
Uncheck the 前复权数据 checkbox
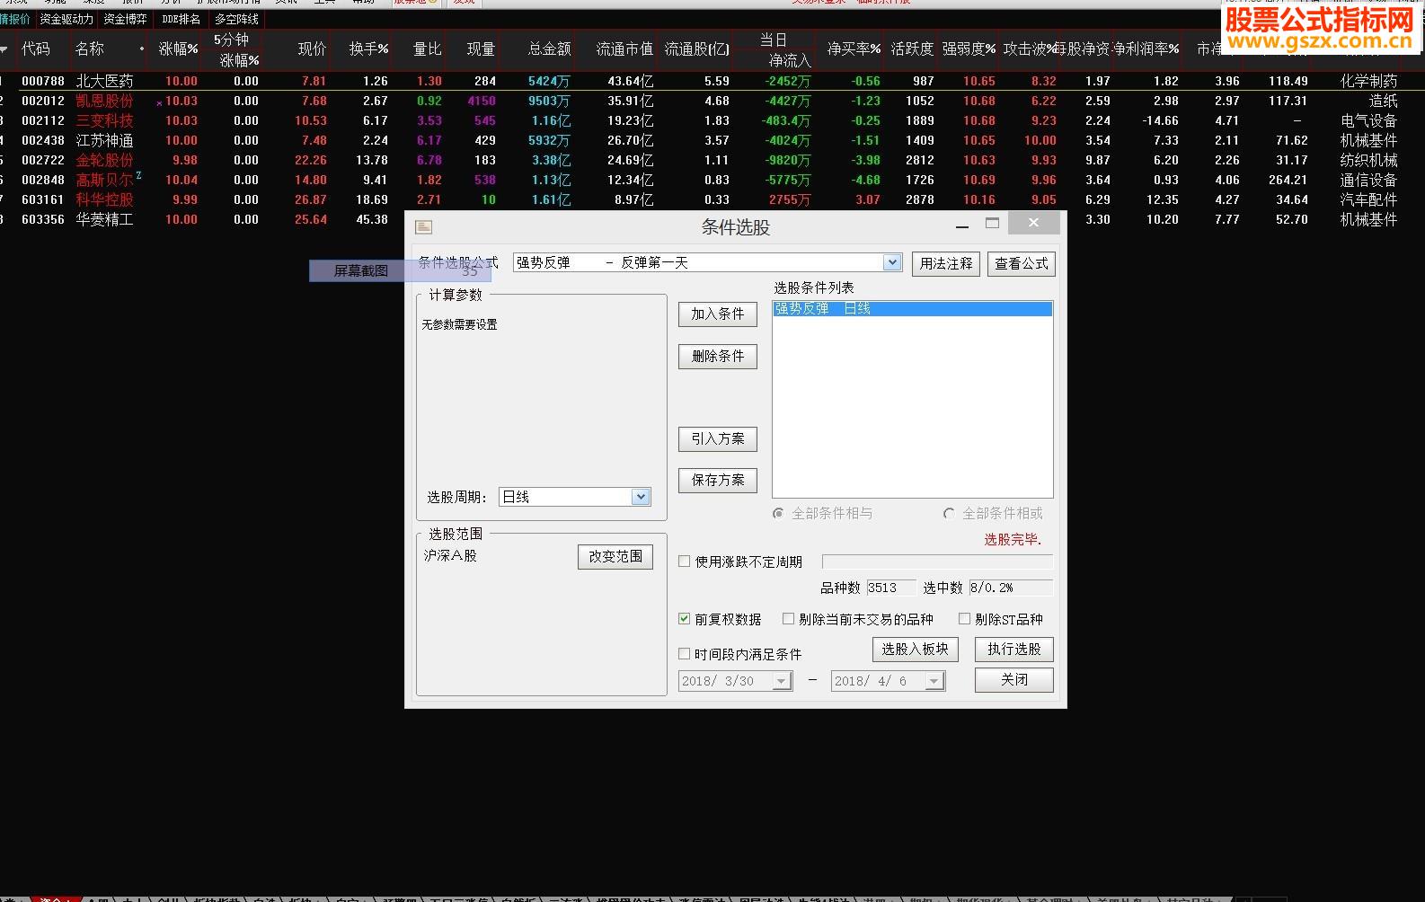click(x=685, y=619)
